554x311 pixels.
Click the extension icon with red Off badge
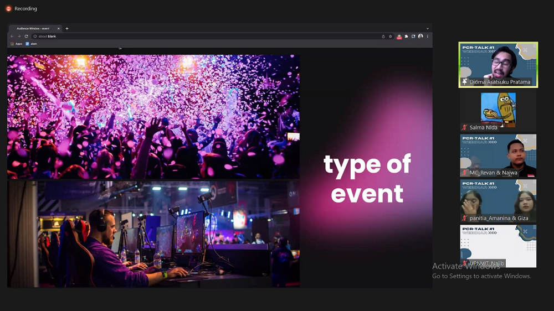click(x=399, y=37)
